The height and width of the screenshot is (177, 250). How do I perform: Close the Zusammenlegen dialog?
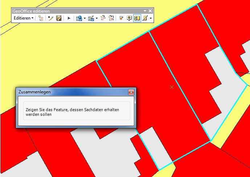[131, 92]
